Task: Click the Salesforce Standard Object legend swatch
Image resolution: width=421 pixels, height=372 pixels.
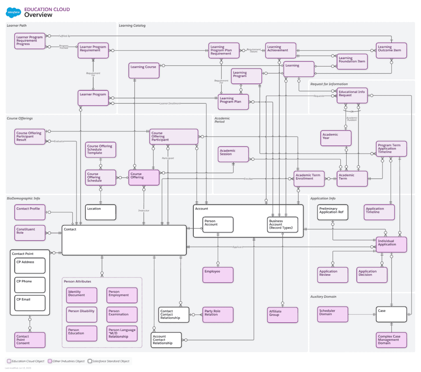Action: click(90, 361)
